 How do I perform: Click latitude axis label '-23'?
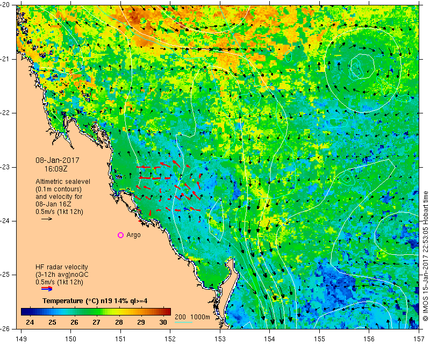click(6, 167)
